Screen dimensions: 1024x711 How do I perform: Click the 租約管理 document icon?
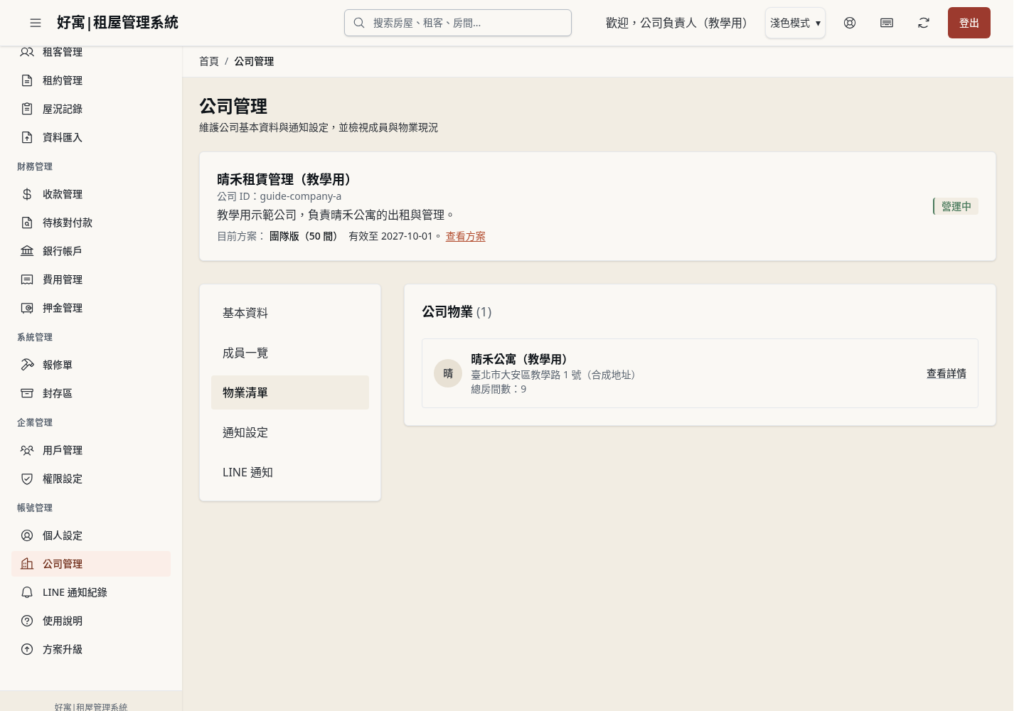27,80
